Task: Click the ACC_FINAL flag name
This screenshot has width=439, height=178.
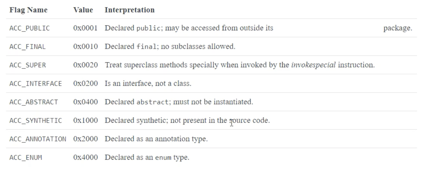Action: pyautogui.click(x=28, y=47)
